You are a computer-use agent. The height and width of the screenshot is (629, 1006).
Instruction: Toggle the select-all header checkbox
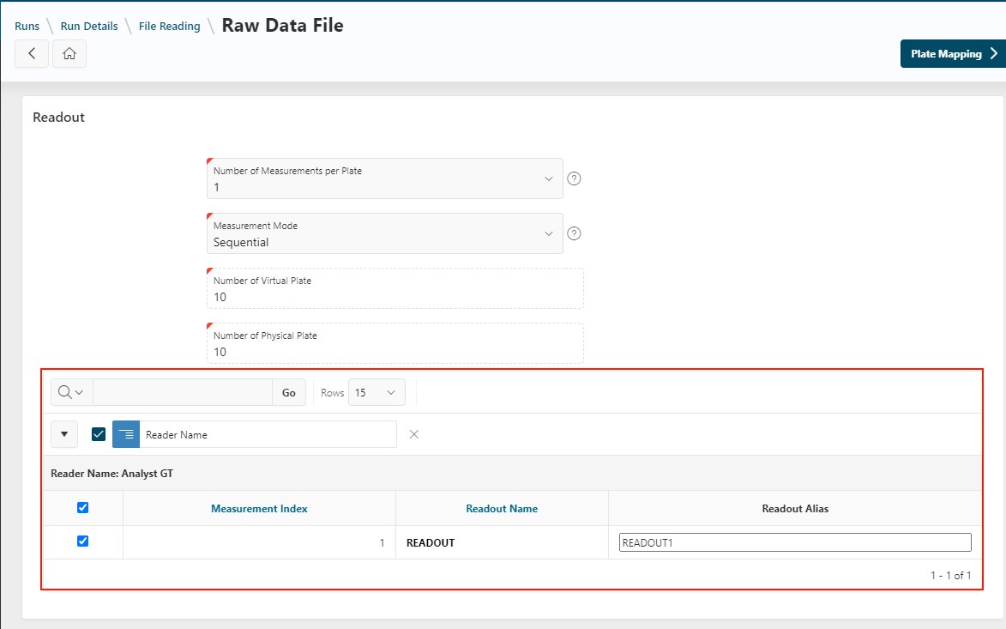(83, 508)
